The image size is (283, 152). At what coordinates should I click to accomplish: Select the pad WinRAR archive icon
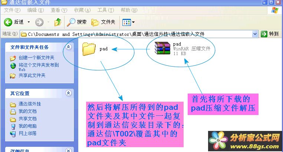point(162,48)
